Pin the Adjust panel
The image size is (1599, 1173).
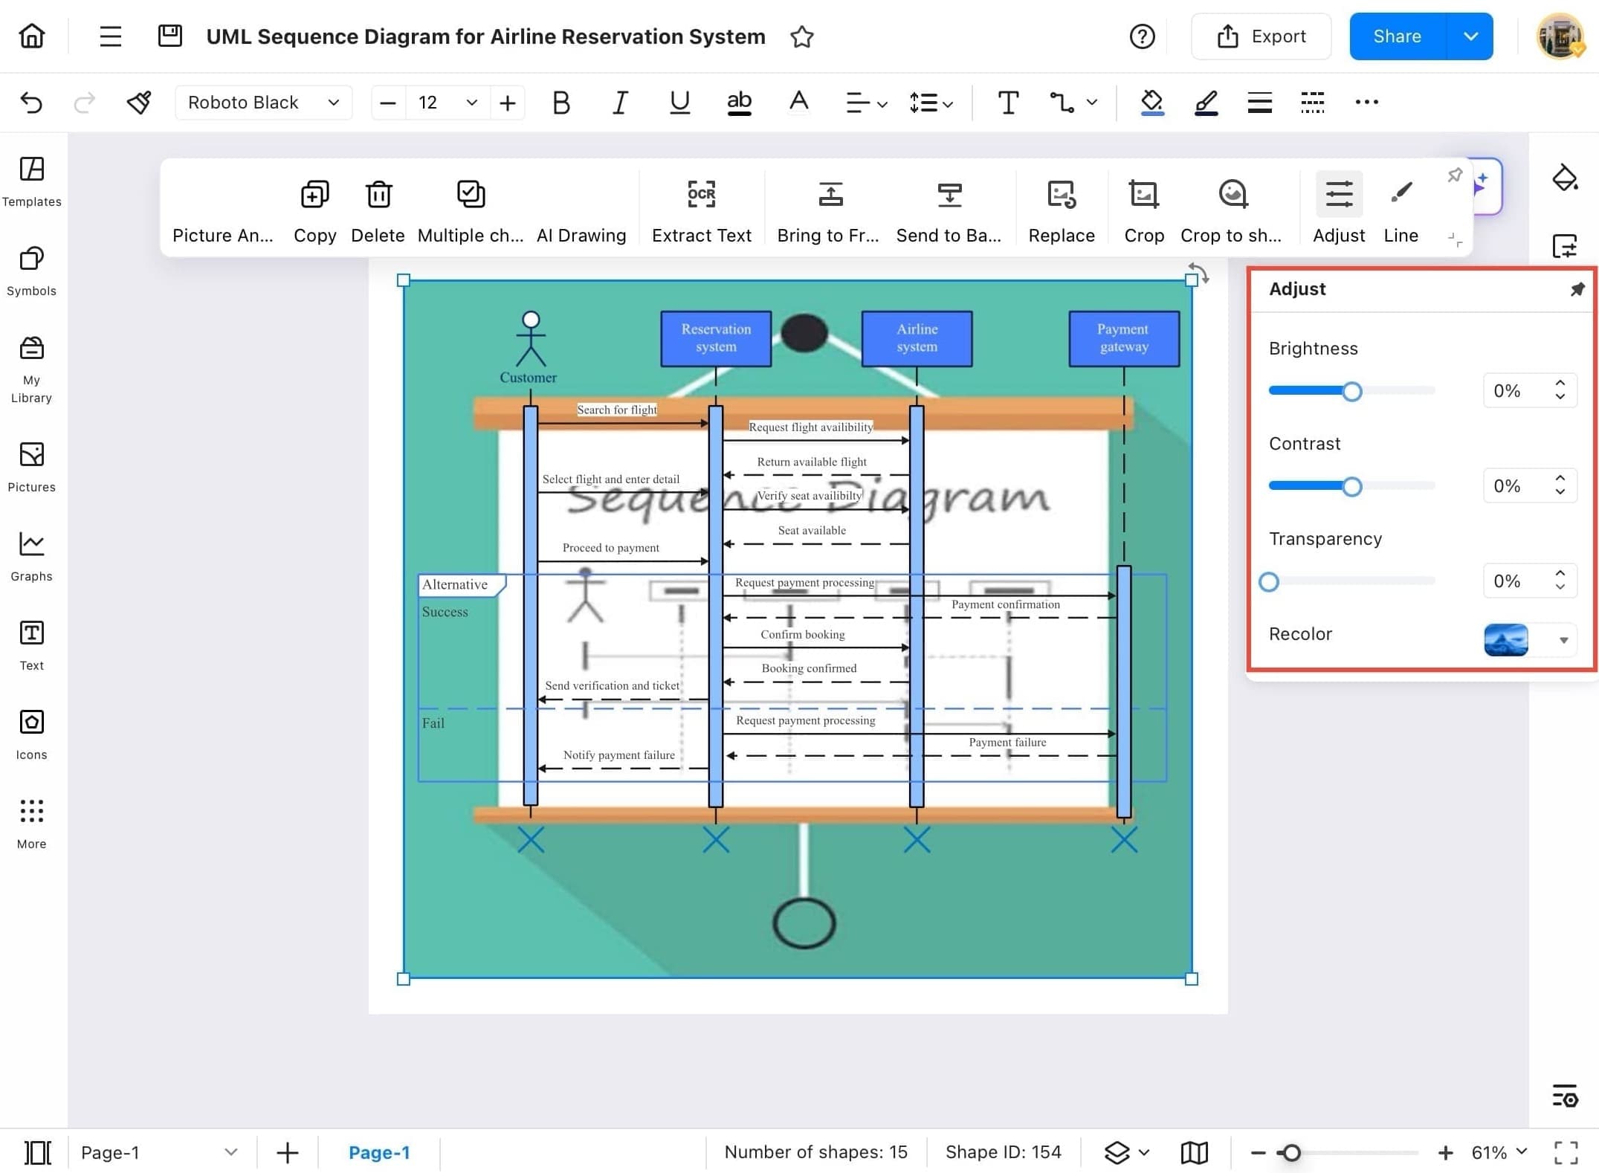pyautogui.click(x=1577, y=289)
